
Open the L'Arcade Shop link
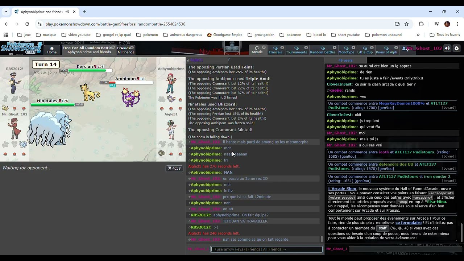click(x=342, y=188)
